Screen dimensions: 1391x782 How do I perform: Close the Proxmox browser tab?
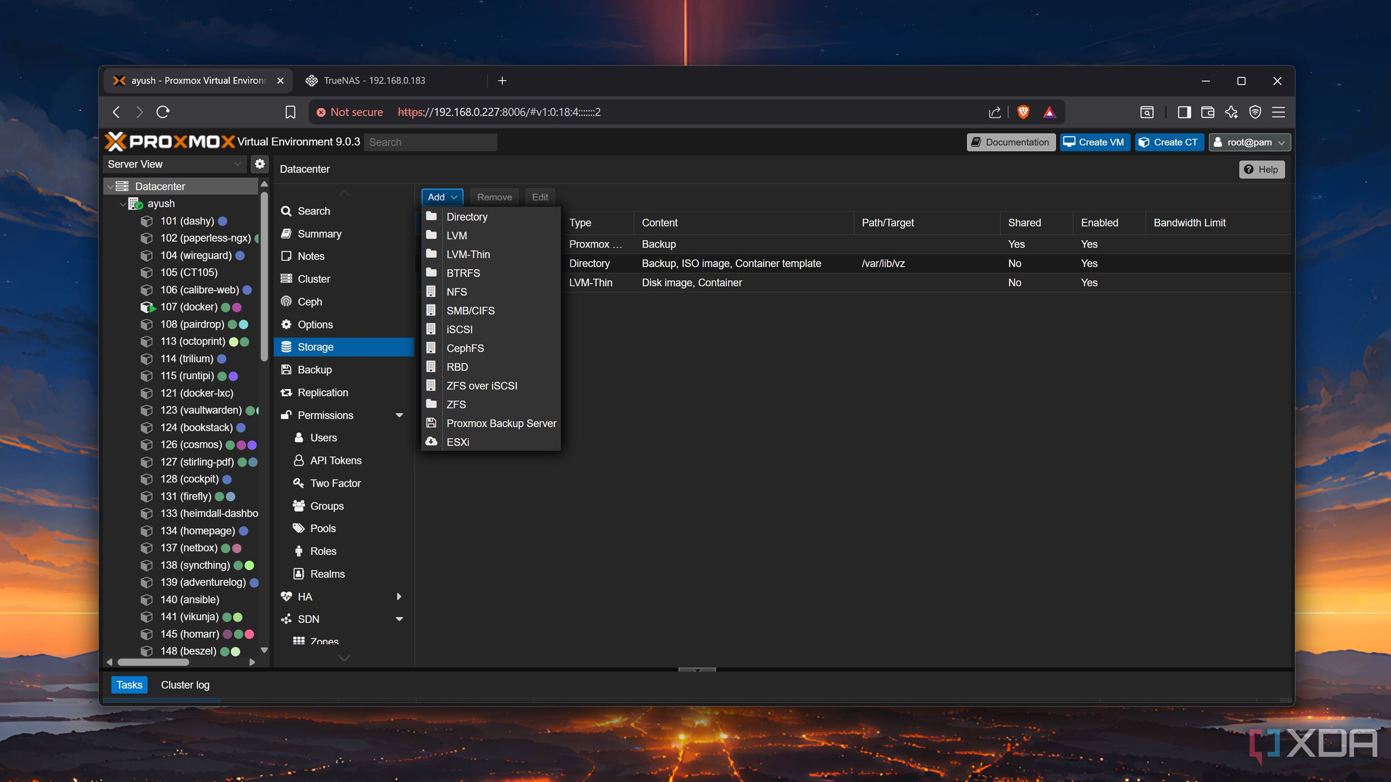[280, 80]
